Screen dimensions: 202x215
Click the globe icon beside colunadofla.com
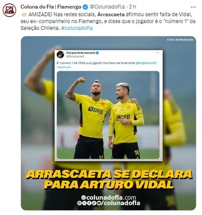[83, 198]
